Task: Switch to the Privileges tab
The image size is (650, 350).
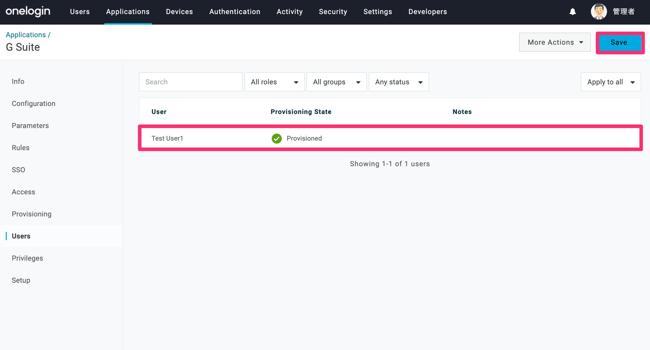Action: [27, 258]
